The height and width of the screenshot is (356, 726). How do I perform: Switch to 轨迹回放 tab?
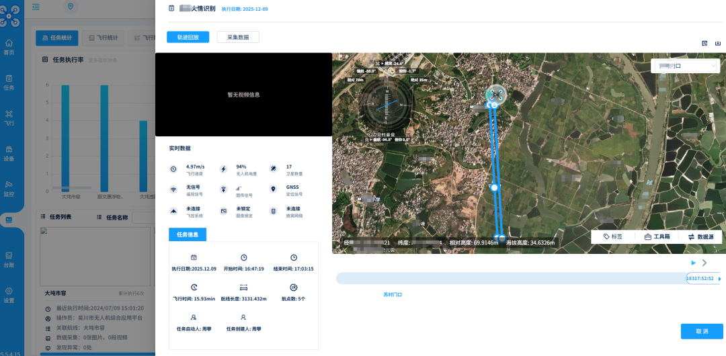pos(188,37)
